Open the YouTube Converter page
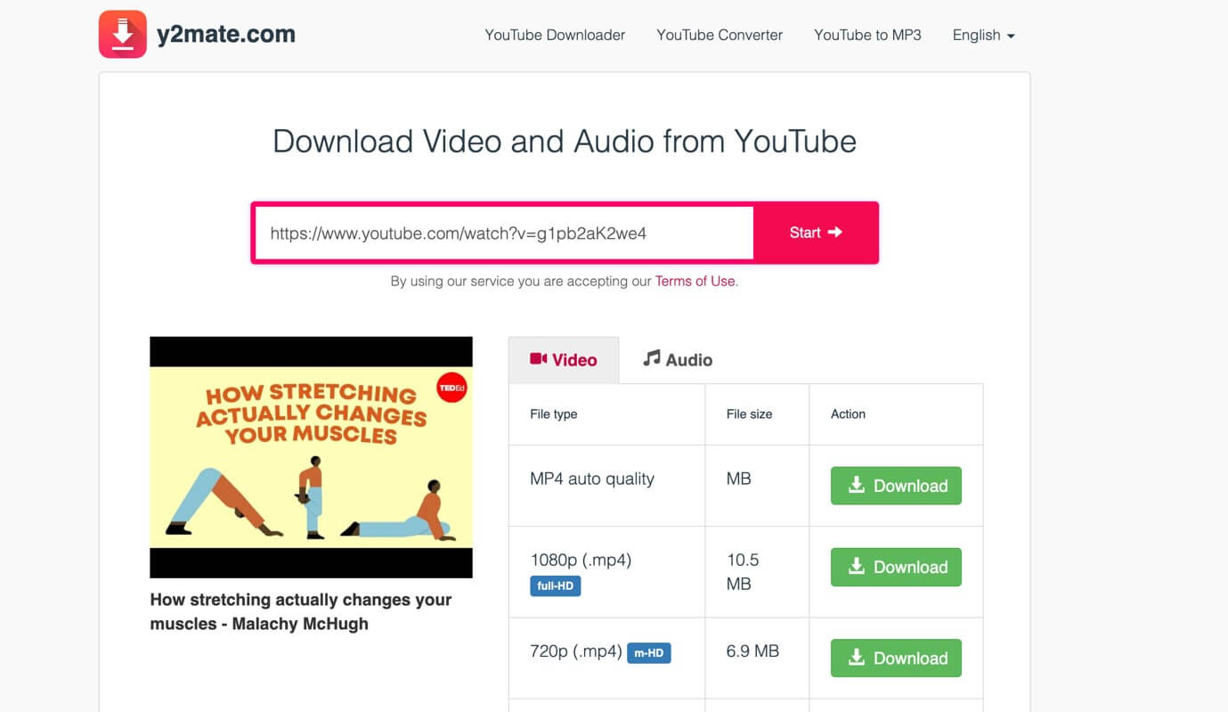 click(x=720, y=35)
